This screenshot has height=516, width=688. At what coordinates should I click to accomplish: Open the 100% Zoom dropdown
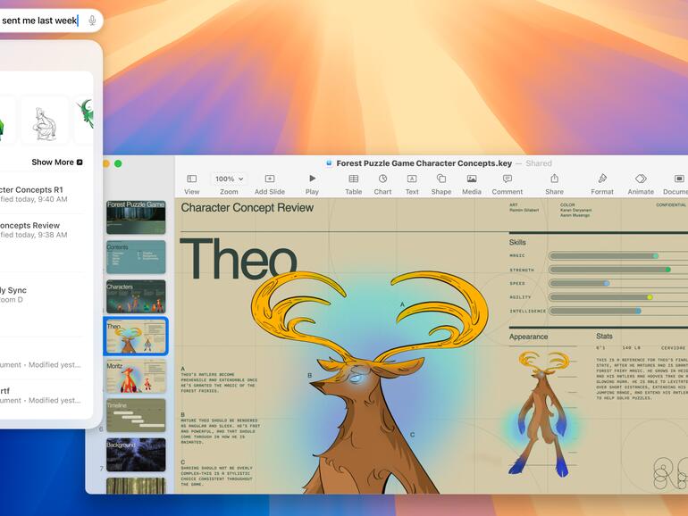[229, 179]
